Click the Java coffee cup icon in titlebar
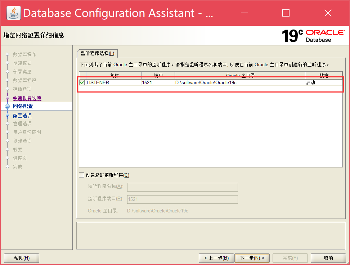 [x=13, y=13]
